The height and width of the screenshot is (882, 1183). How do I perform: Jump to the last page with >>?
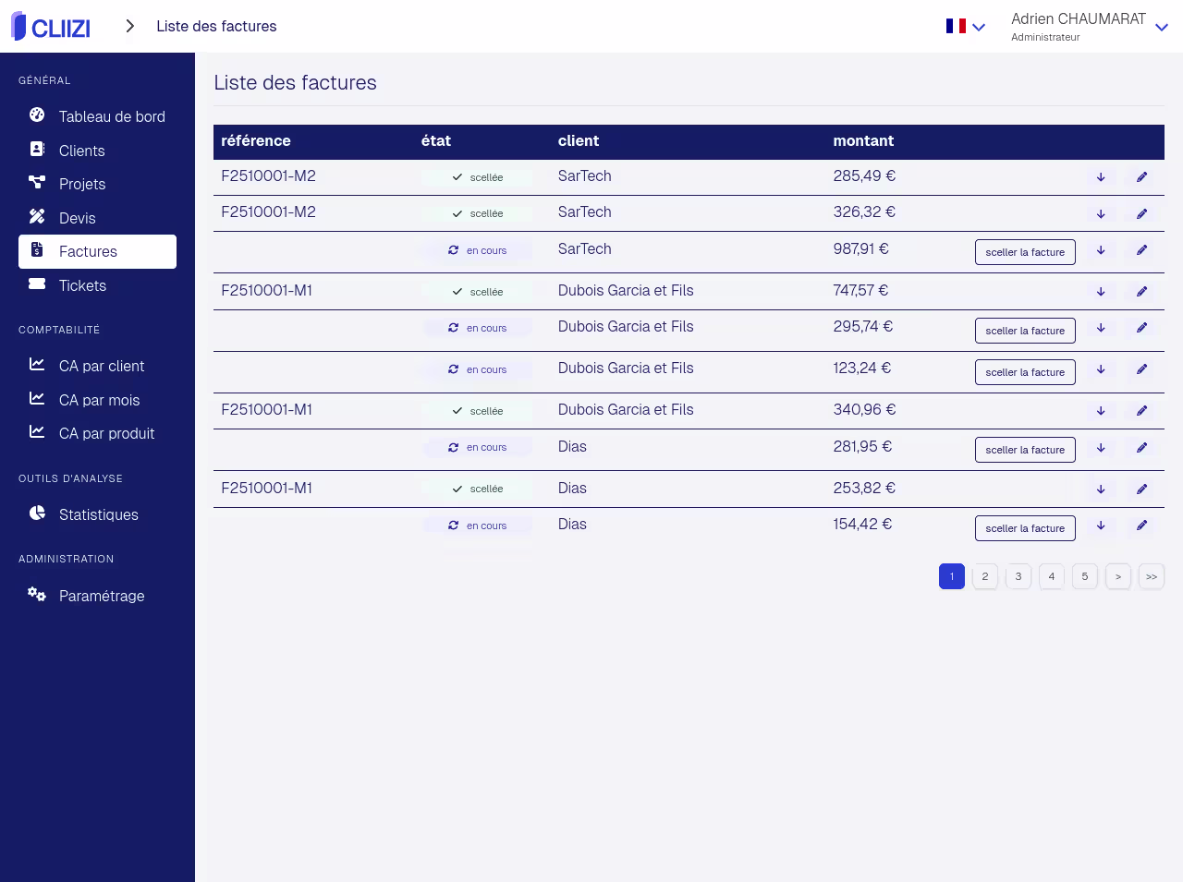[1151, 576]
